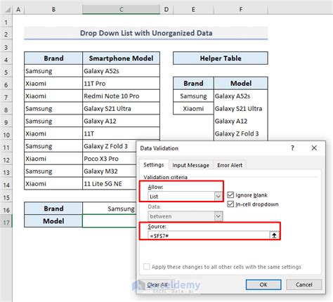Select the Settings tab
This screenshot has width=333, height=302.
pyautogui.click(x=154, y=165)
